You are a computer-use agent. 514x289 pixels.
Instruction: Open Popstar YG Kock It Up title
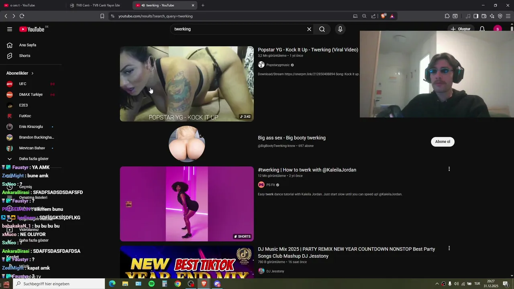click(x=308, y=50)
